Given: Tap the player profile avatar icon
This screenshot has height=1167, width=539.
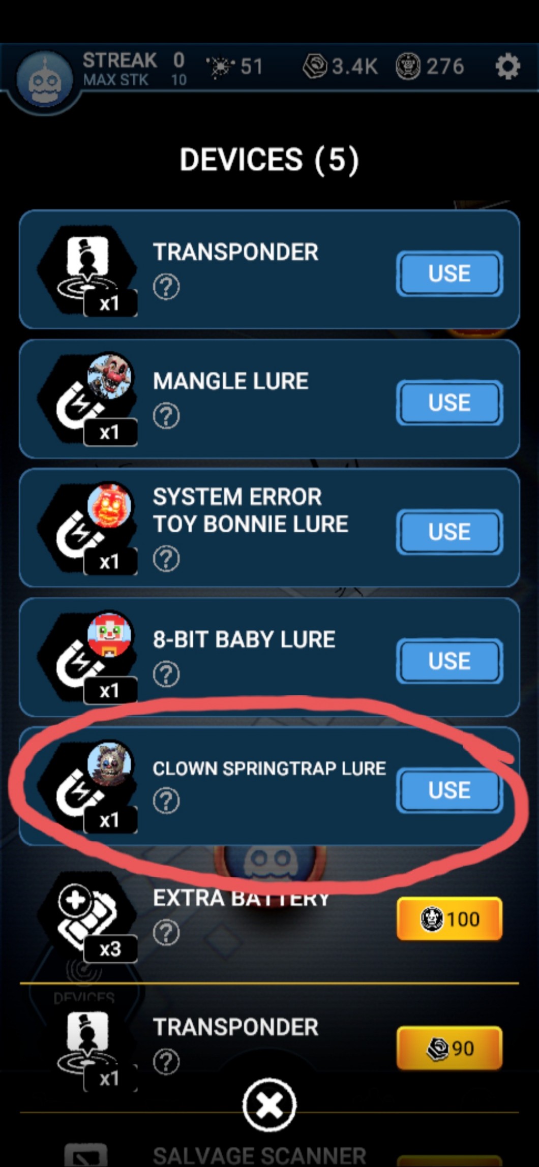Looking at the screenshot, I should pos(44,81).
